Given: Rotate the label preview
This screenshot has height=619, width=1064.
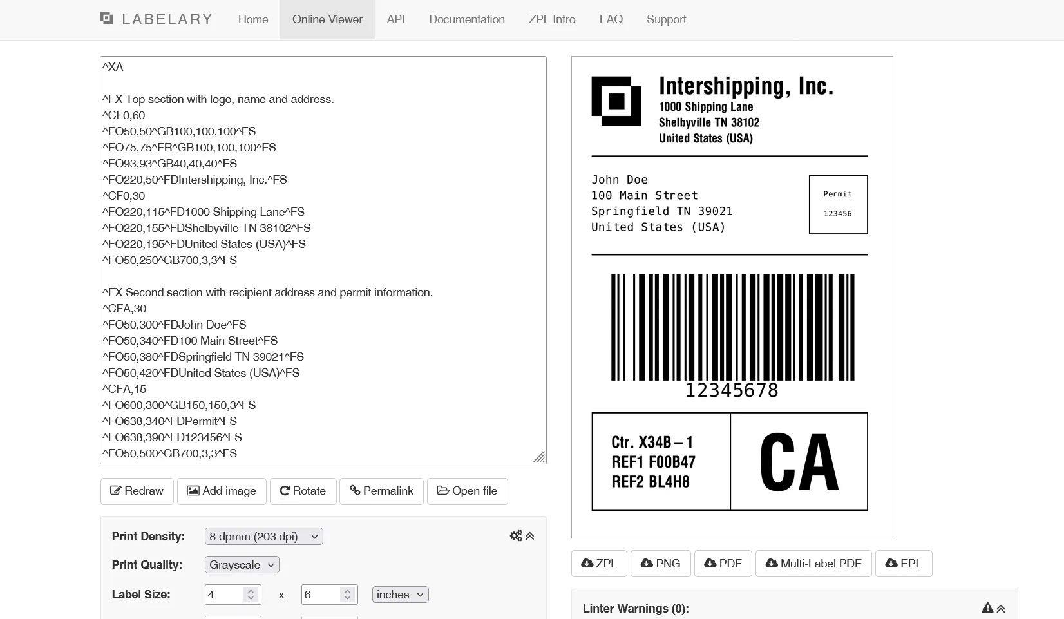Looking at the screenshot, I should (x=303, y=491).
